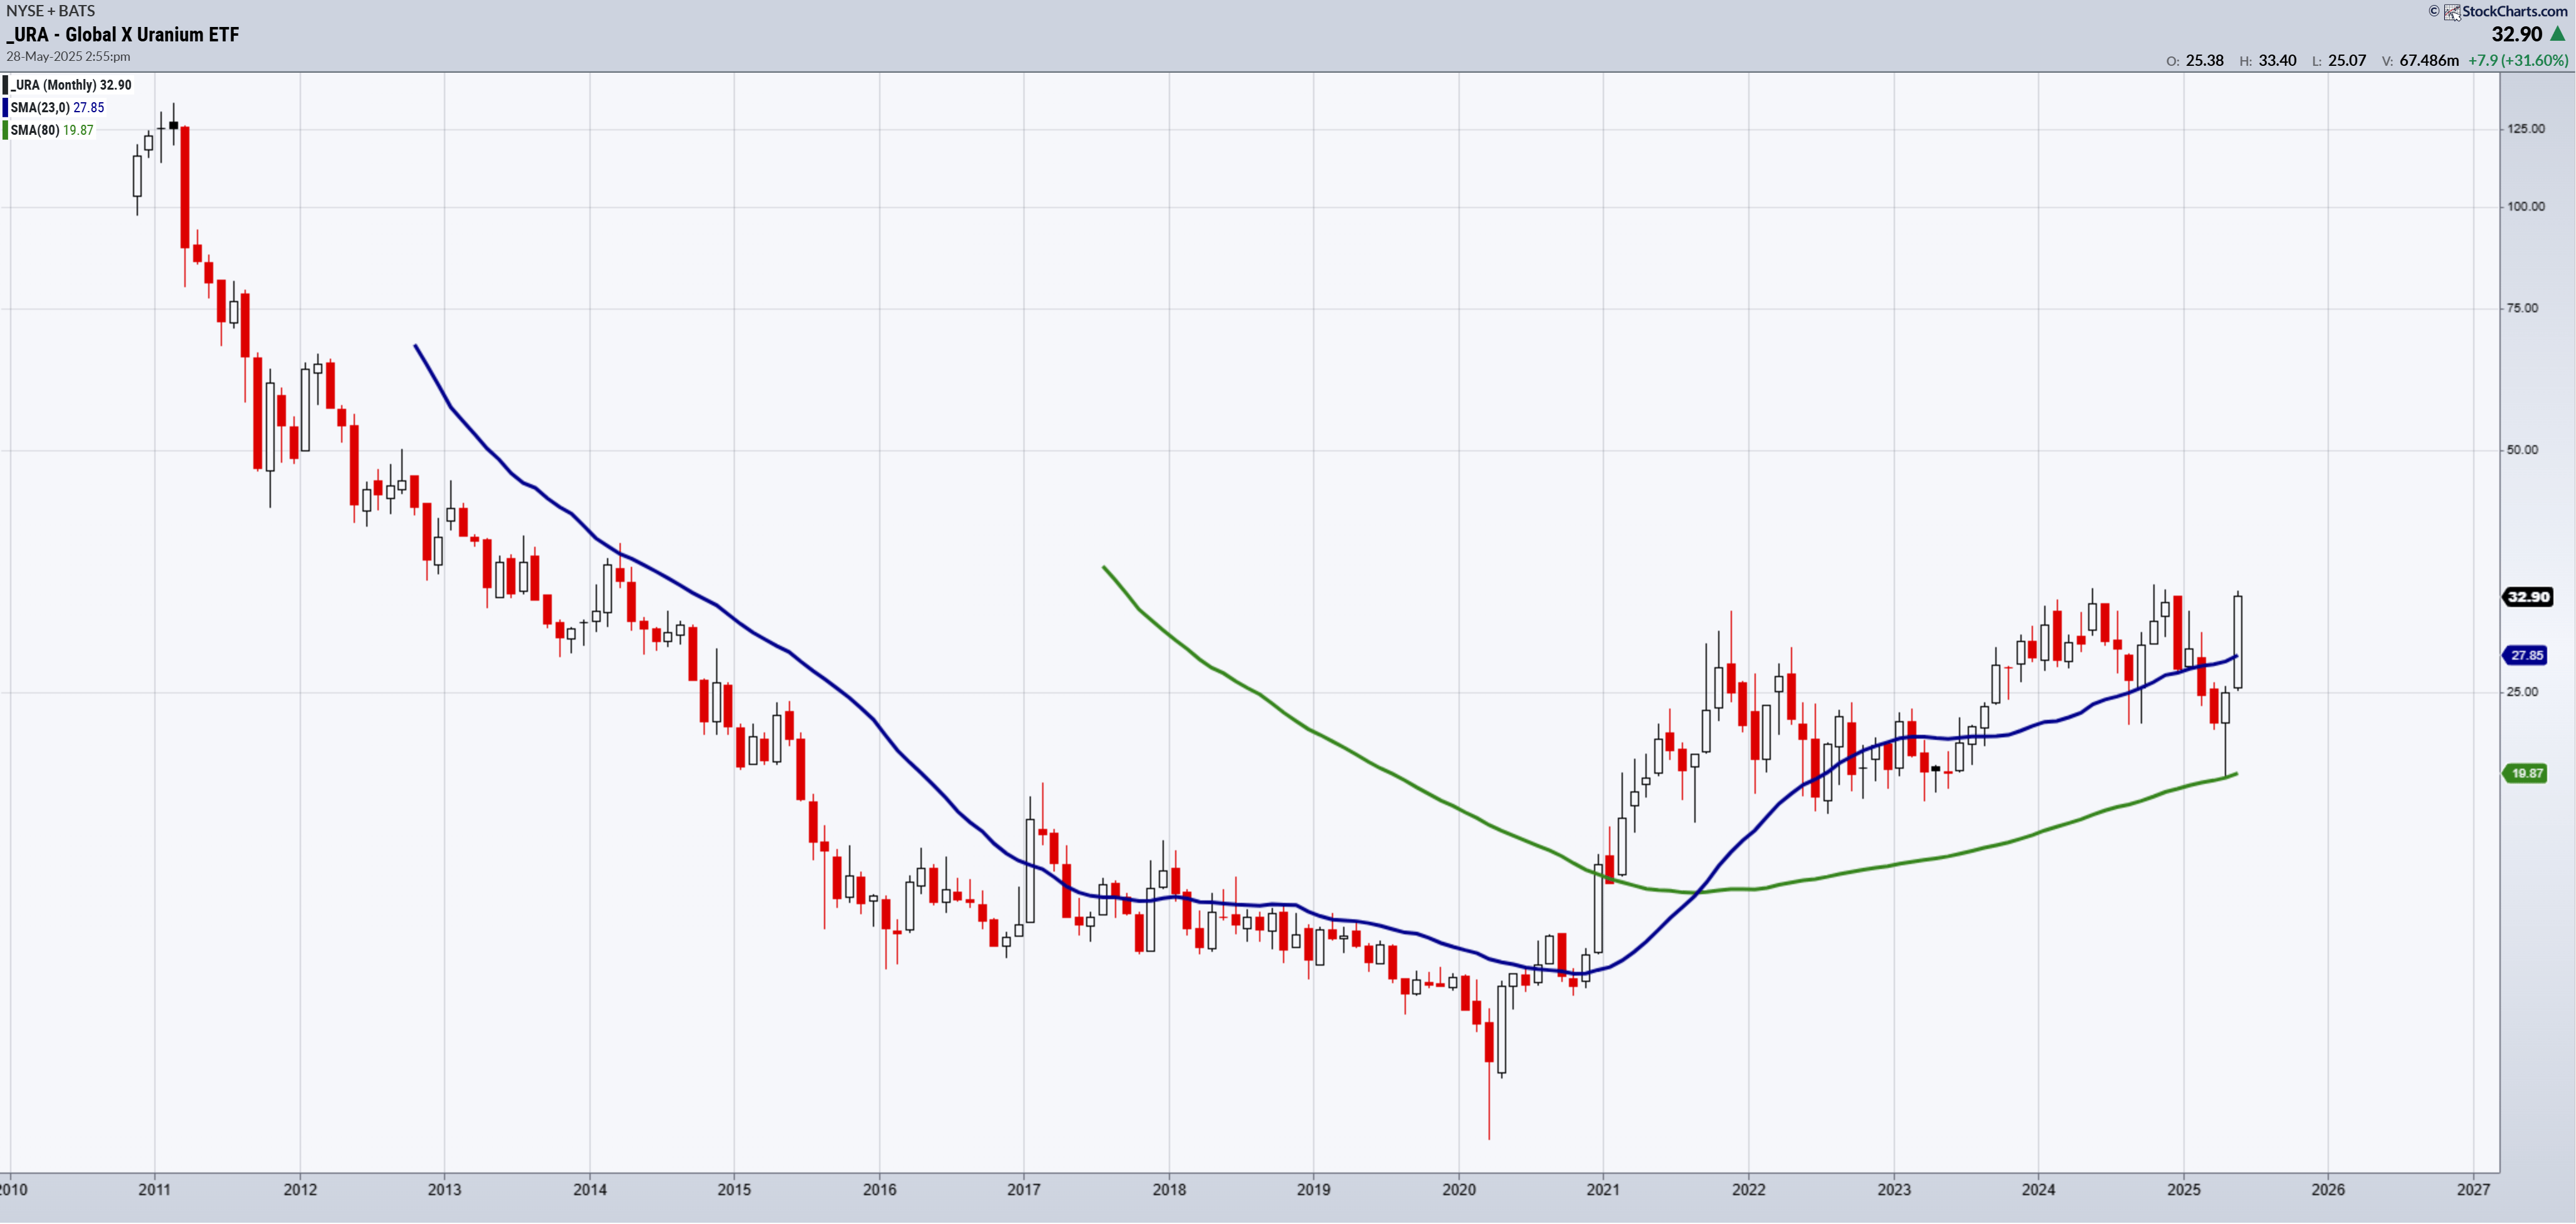Image resolution: width=2576 pixels, height=1224 pixels.
Task: Click the 2011 year axis label
Action: 154,1190
